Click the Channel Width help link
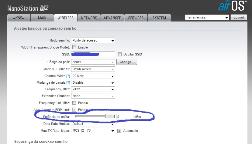 68,76
